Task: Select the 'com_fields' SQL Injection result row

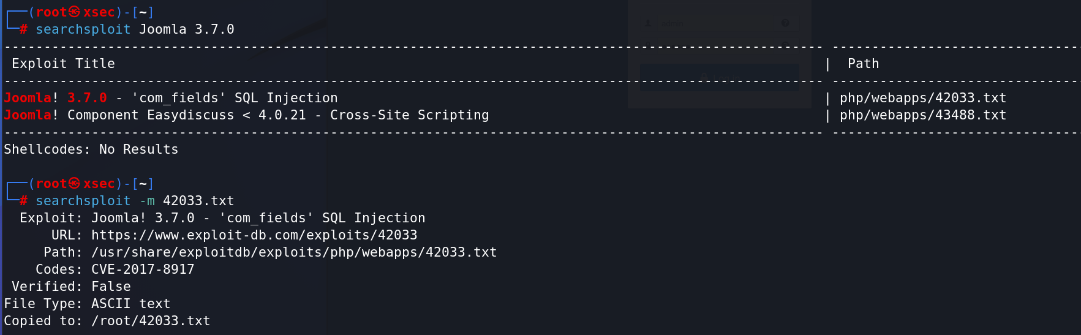Action: [x=505, y=98]
